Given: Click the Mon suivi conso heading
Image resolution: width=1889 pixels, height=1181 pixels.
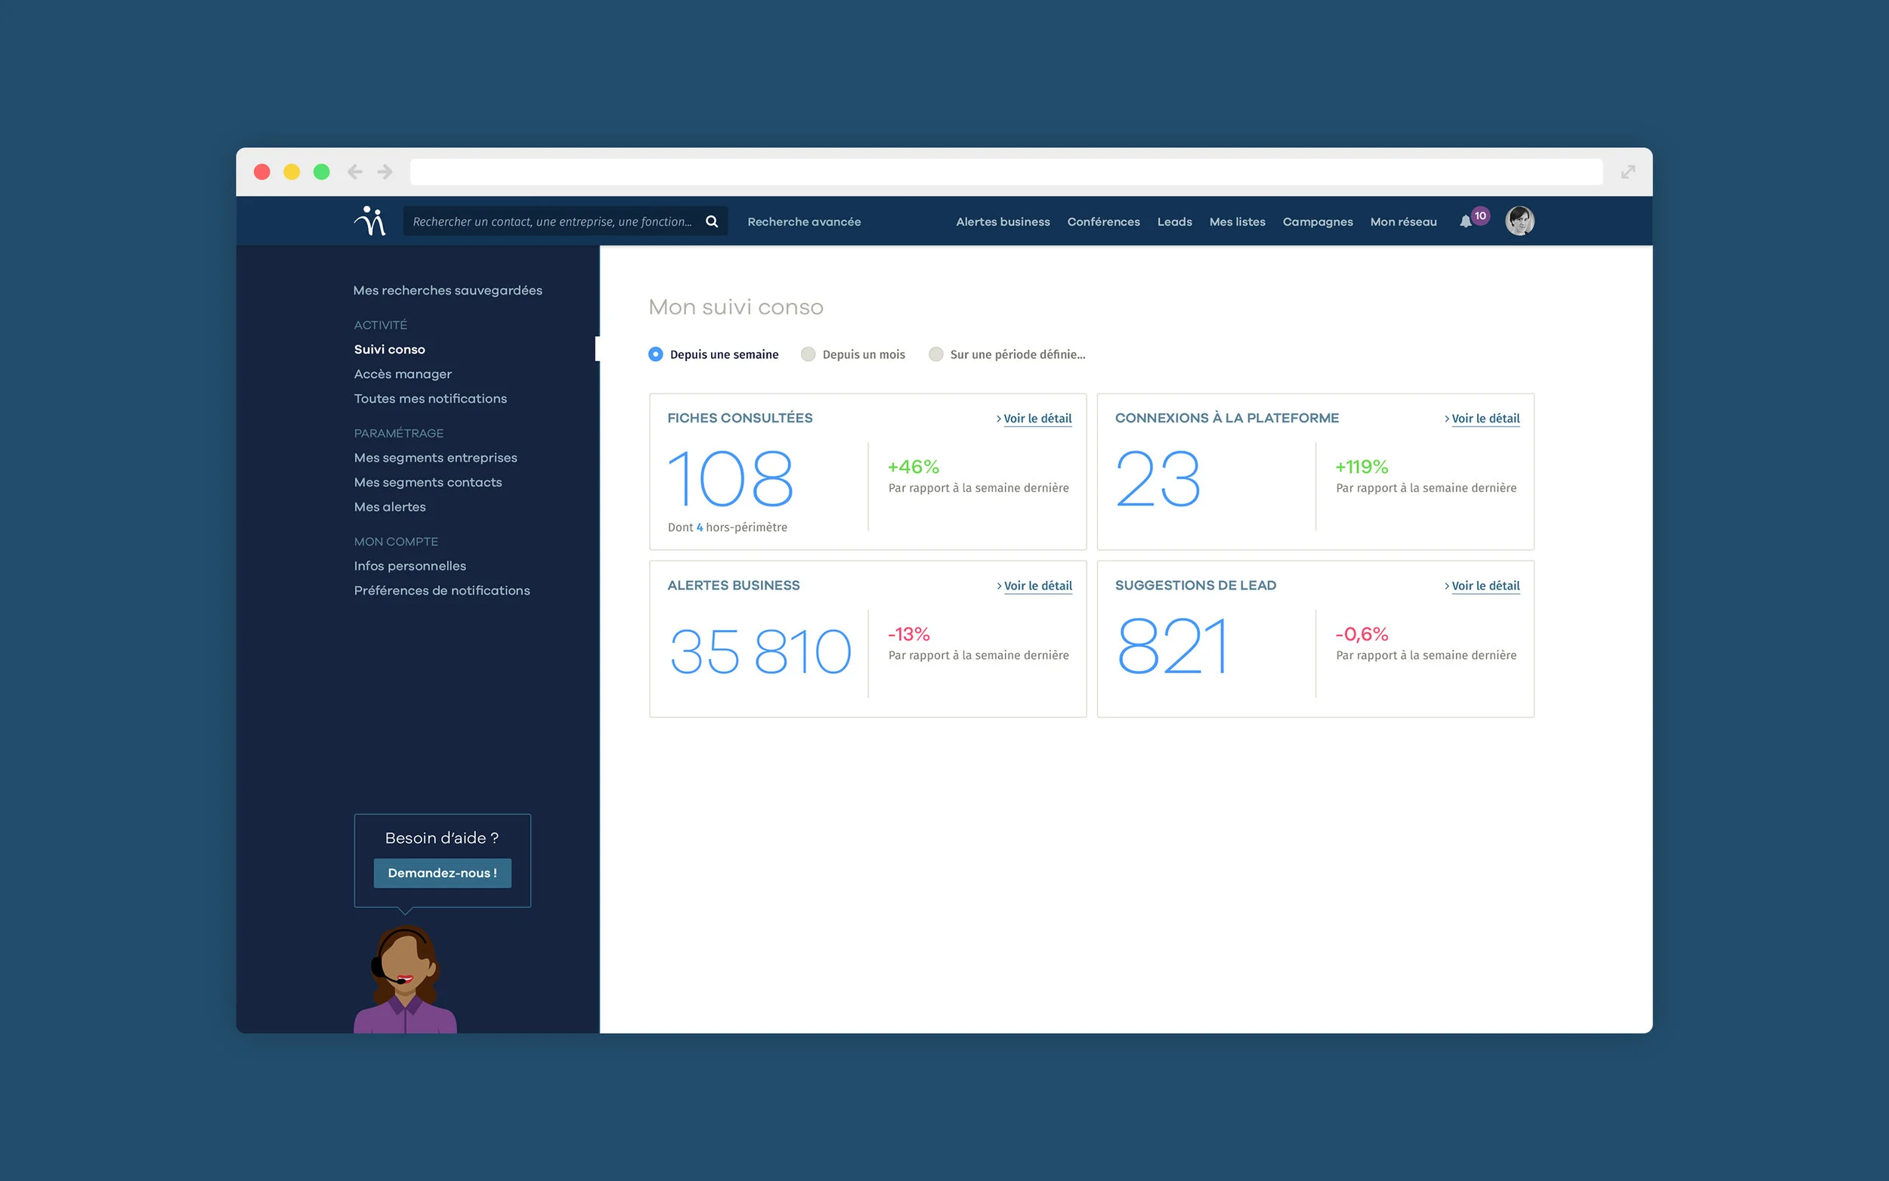Looking at the screenshot, I should (x=736, y=307).
